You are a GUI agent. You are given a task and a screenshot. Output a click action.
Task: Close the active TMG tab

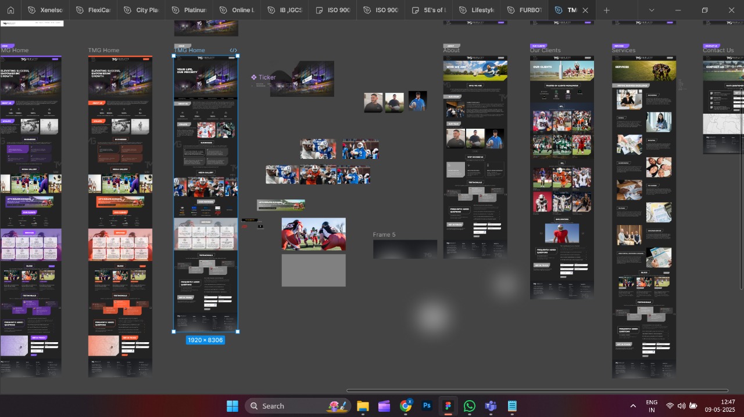point(585,10)
